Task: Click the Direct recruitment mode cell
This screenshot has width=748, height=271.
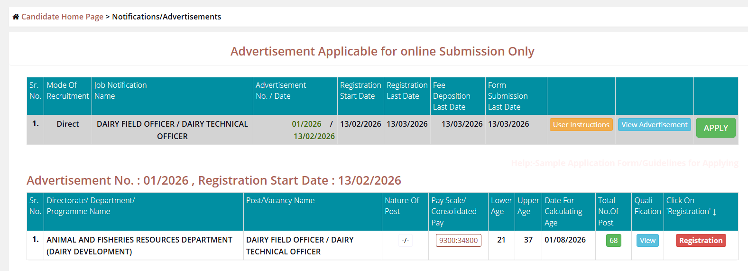Action: click(x=68, y=124)
